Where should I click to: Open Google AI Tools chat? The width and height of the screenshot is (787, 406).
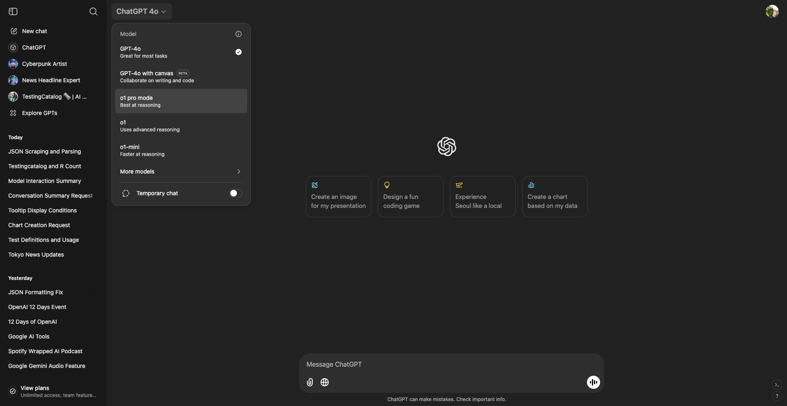click(x=53, y=336)
